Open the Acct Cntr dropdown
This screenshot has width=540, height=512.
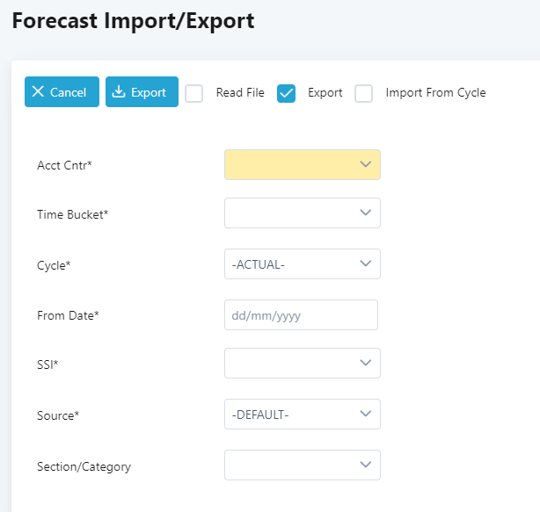tap(302, 164)
